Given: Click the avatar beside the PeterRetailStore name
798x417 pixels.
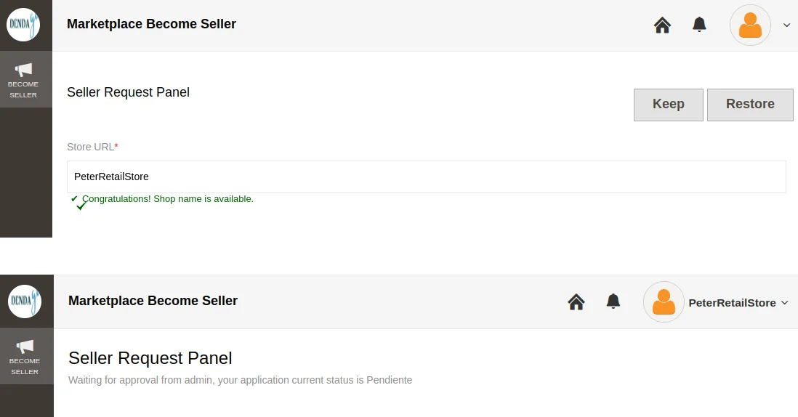Looking at the screenshot, I should [664, 302].
